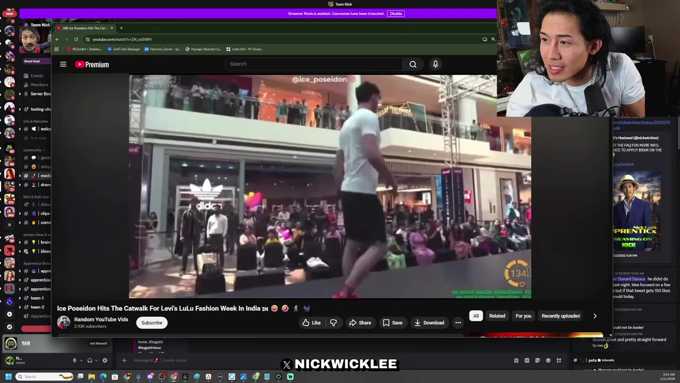The width and height of the screenshot is (680, 383).
Task: Click into the YouTube search field
Action: 313,64
